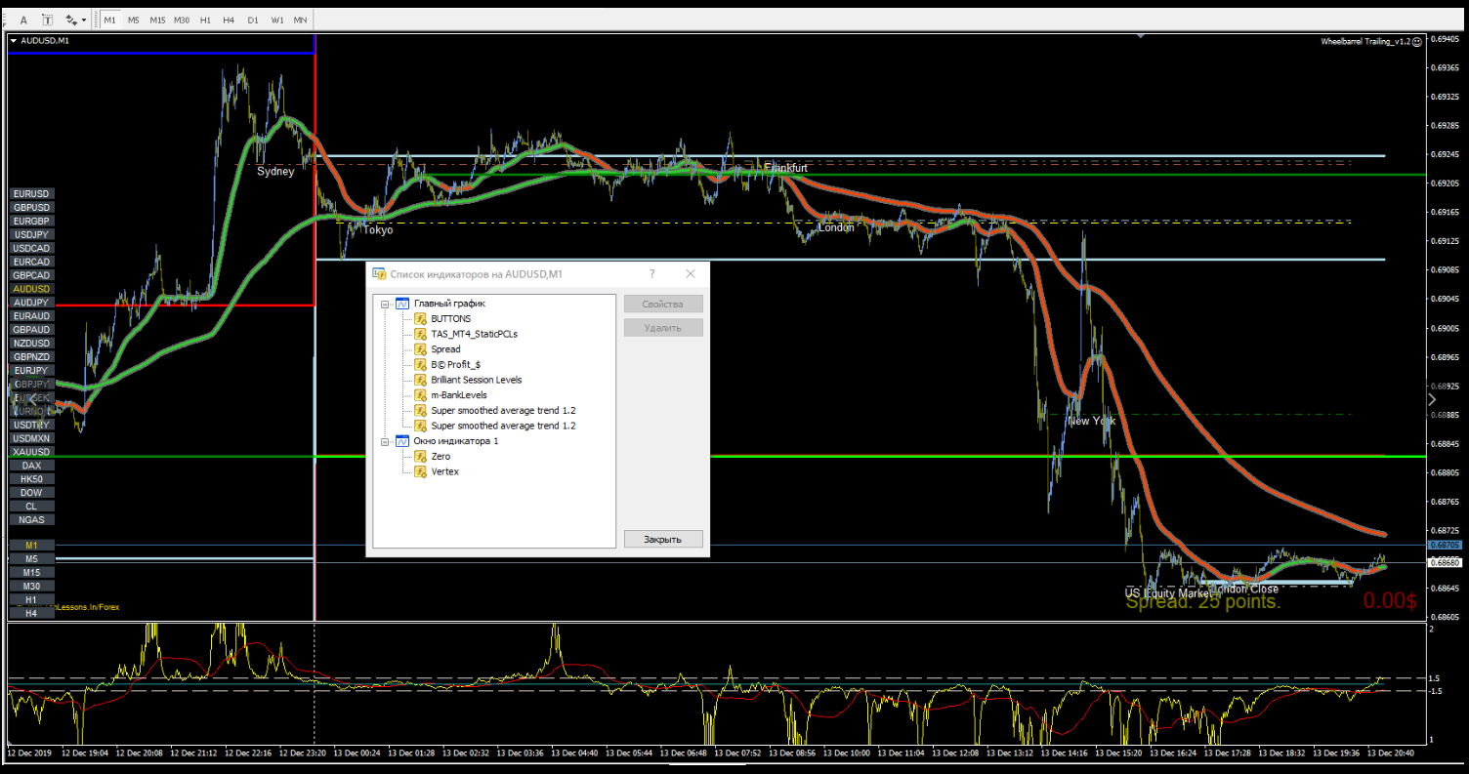Toggle the XAUUSD symbol button on chart
Viewport: 1469px width, 774px height.
click(31, 453)
